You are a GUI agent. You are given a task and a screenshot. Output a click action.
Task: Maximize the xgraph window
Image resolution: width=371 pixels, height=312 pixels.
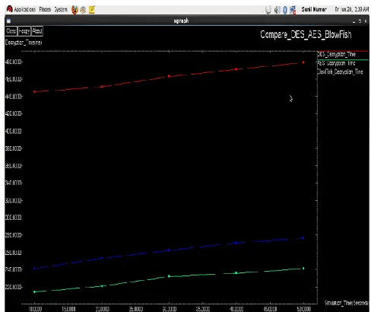tap(360, 21)
